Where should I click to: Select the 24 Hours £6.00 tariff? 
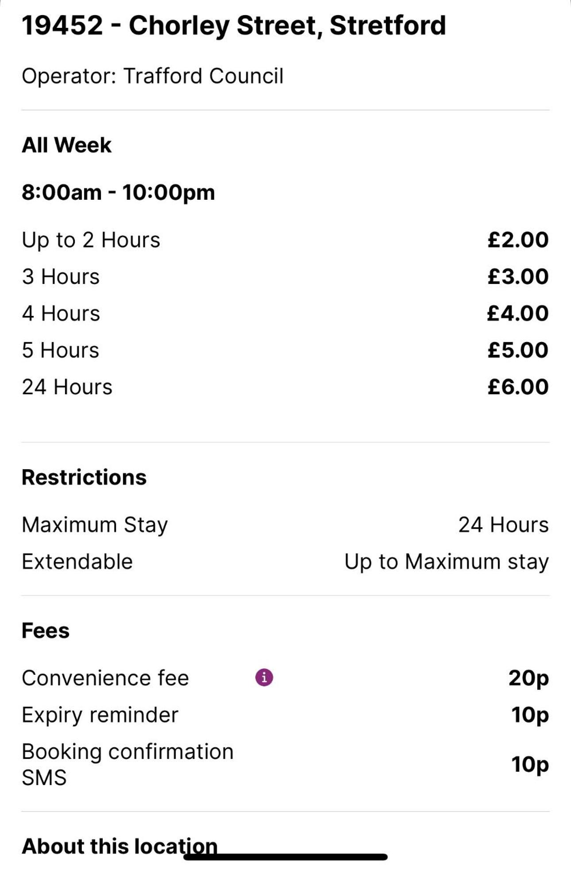pyautogui.click(x=285, y=387)
